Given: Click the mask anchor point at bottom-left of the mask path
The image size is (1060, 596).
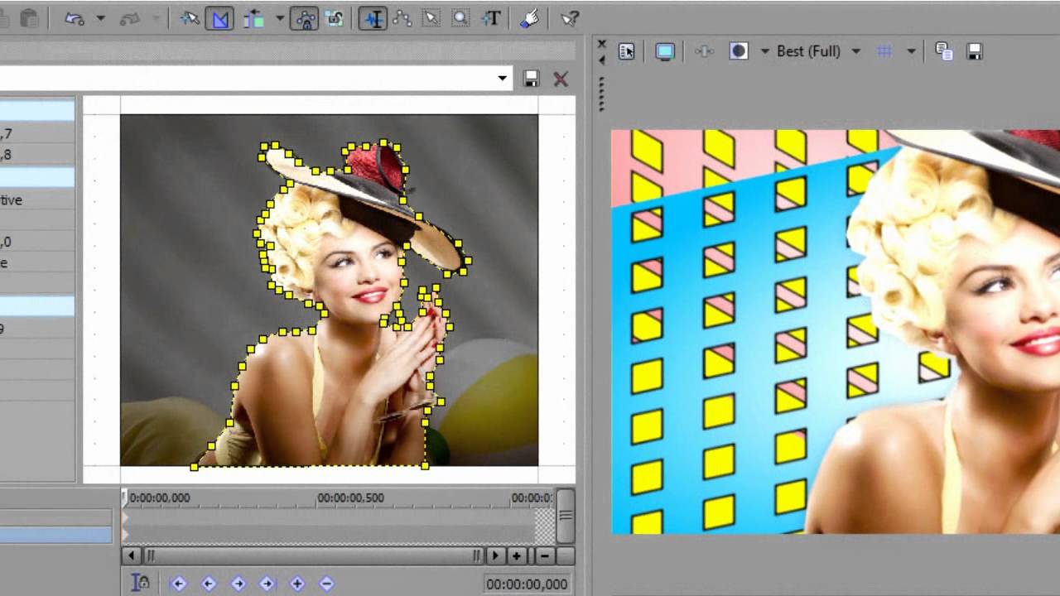Looking at the screenshot, I should pyautogui.click(x=195, y=467).
